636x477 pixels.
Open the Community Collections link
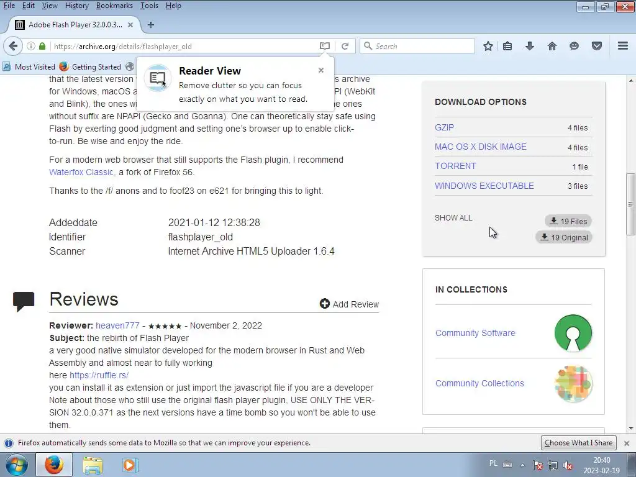click(480, 383)
